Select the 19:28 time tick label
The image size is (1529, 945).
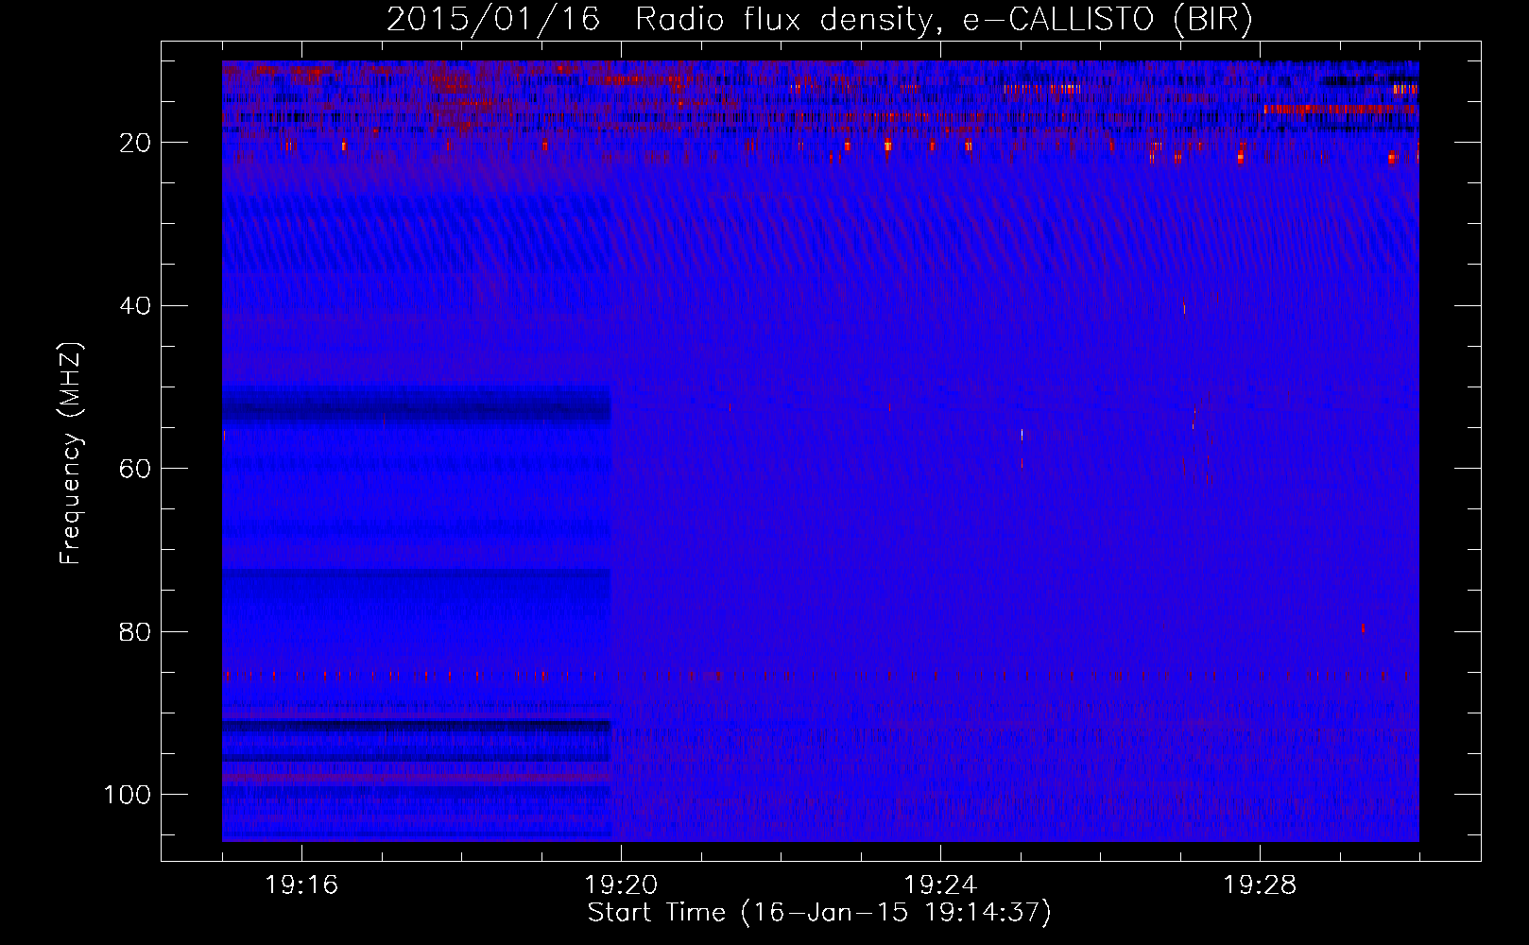click(x=1260, y=885)
